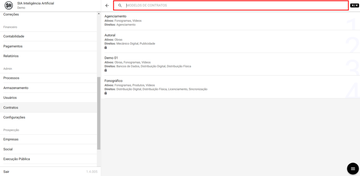Open the Autoral contract model

[110, 35]
